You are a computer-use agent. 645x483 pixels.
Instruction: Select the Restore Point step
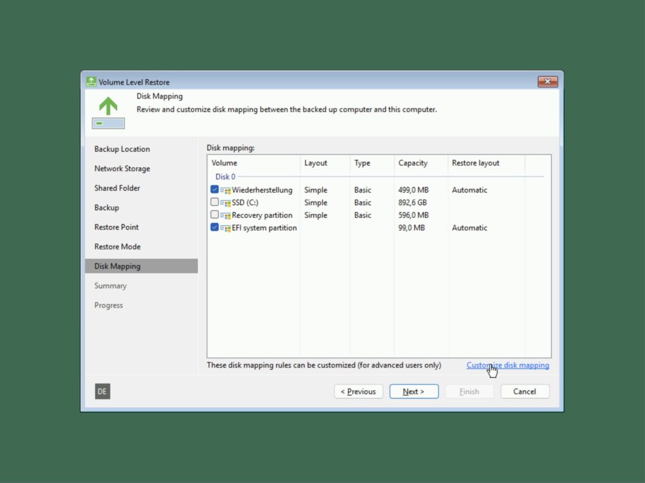point(117,227)
